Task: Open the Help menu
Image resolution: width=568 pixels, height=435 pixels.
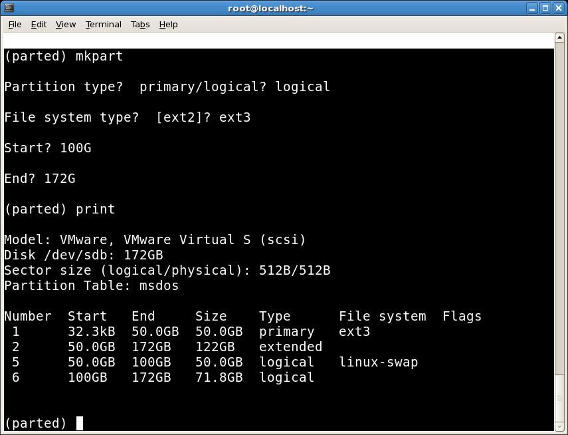Action: click(168, 24)
